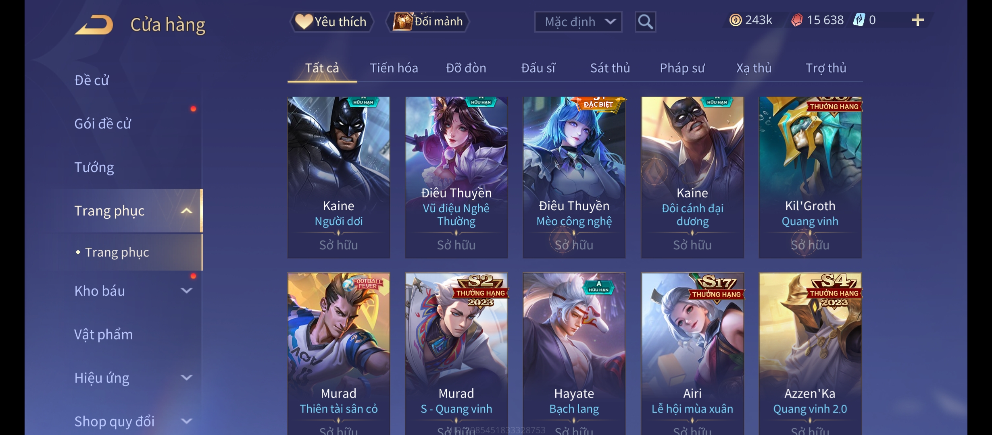The height and width of the screenshot is (435, 992).
Task: Select the Pháp sư tab
Action: coord(682,68)
